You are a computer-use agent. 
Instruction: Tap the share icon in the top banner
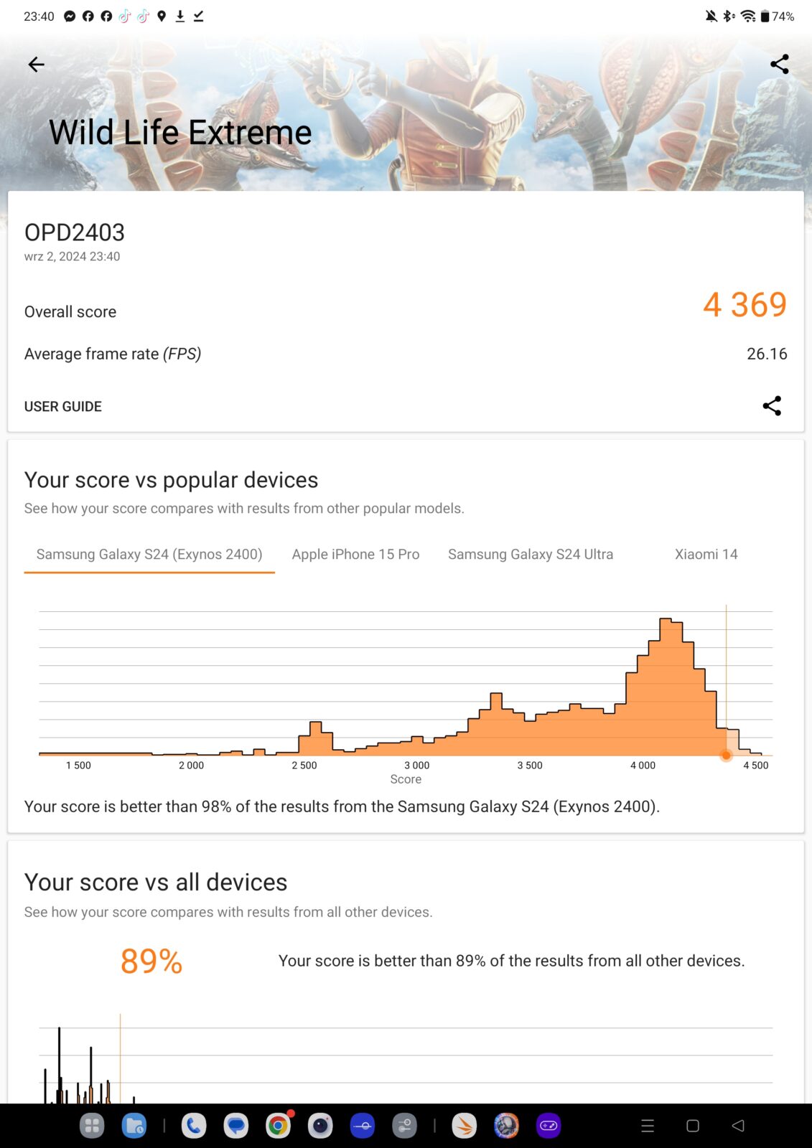779,65
